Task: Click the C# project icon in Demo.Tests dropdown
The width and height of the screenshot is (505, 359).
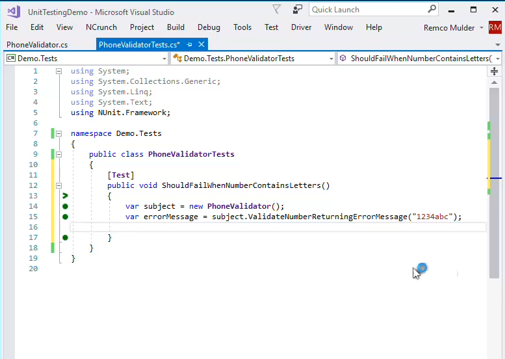Action: tap(11, 58)
